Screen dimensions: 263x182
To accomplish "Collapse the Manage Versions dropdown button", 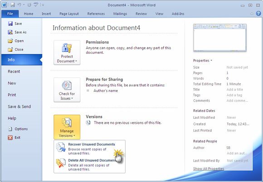I will click(x=67, y=127).
